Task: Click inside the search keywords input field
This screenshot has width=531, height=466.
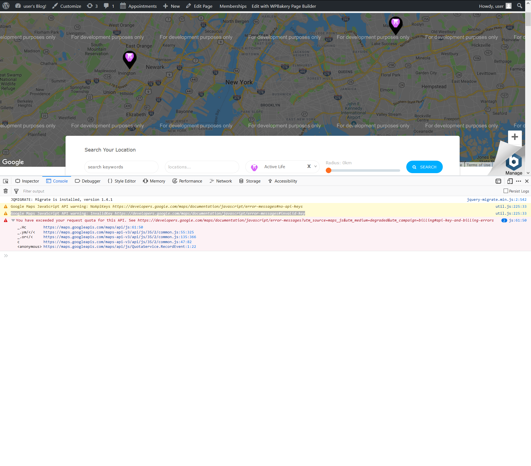Action: (x=121, y=167)
